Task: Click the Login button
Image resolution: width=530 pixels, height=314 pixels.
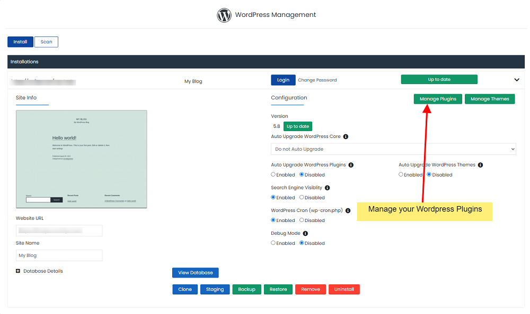Action: 283,80
